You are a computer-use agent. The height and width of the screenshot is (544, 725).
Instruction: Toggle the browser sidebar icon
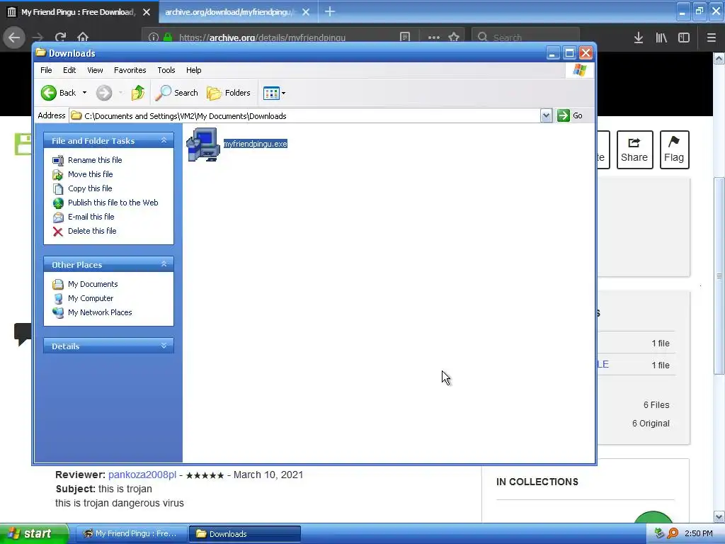pos(684,38)
